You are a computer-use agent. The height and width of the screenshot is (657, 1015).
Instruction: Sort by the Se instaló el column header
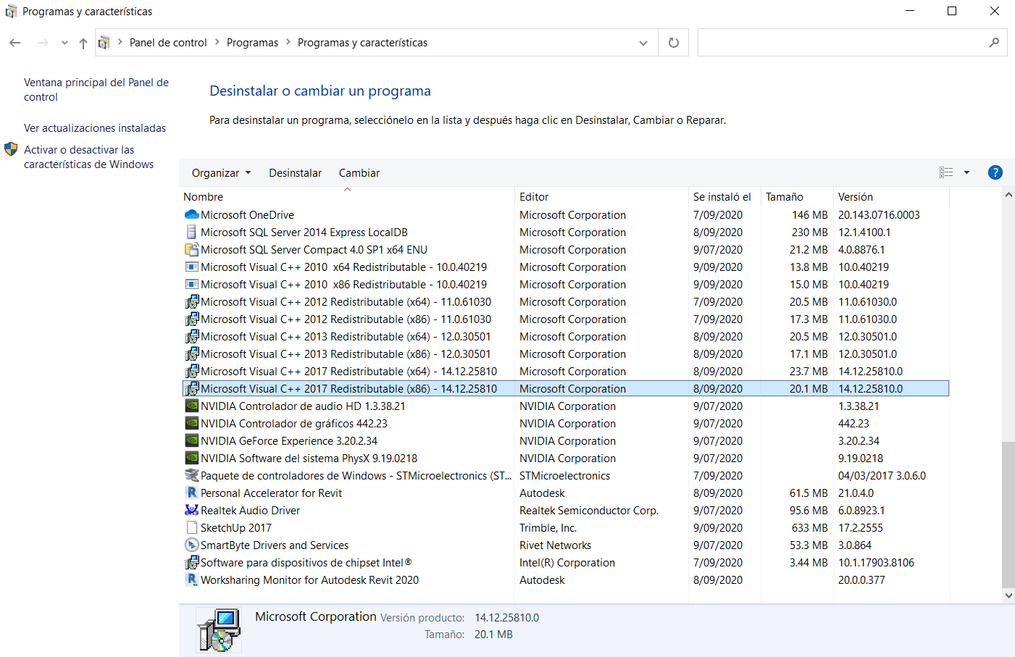tap(724, 197)
